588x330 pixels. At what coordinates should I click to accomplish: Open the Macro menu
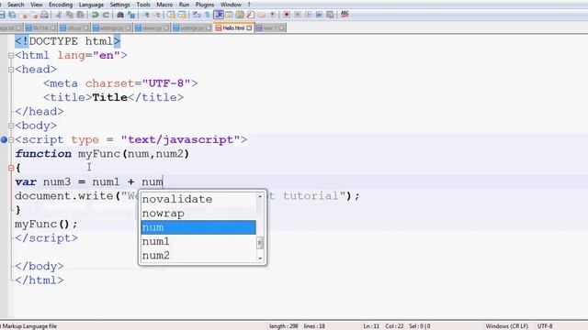164,5
